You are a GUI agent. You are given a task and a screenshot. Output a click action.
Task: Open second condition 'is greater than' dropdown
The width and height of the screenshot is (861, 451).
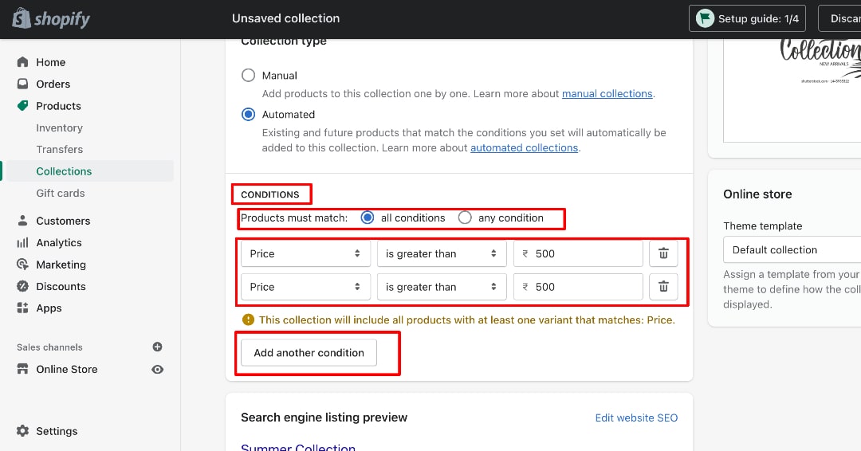tap(442, 286)
